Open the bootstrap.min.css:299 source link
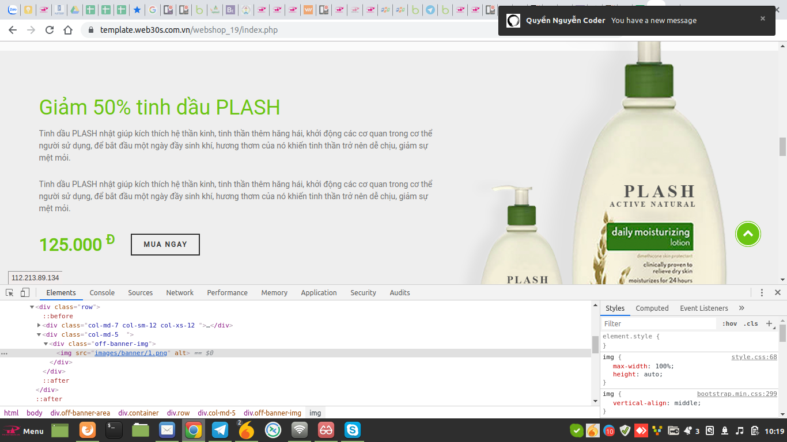Viewport: 787px width, 442px height. [x=737, y=394]
